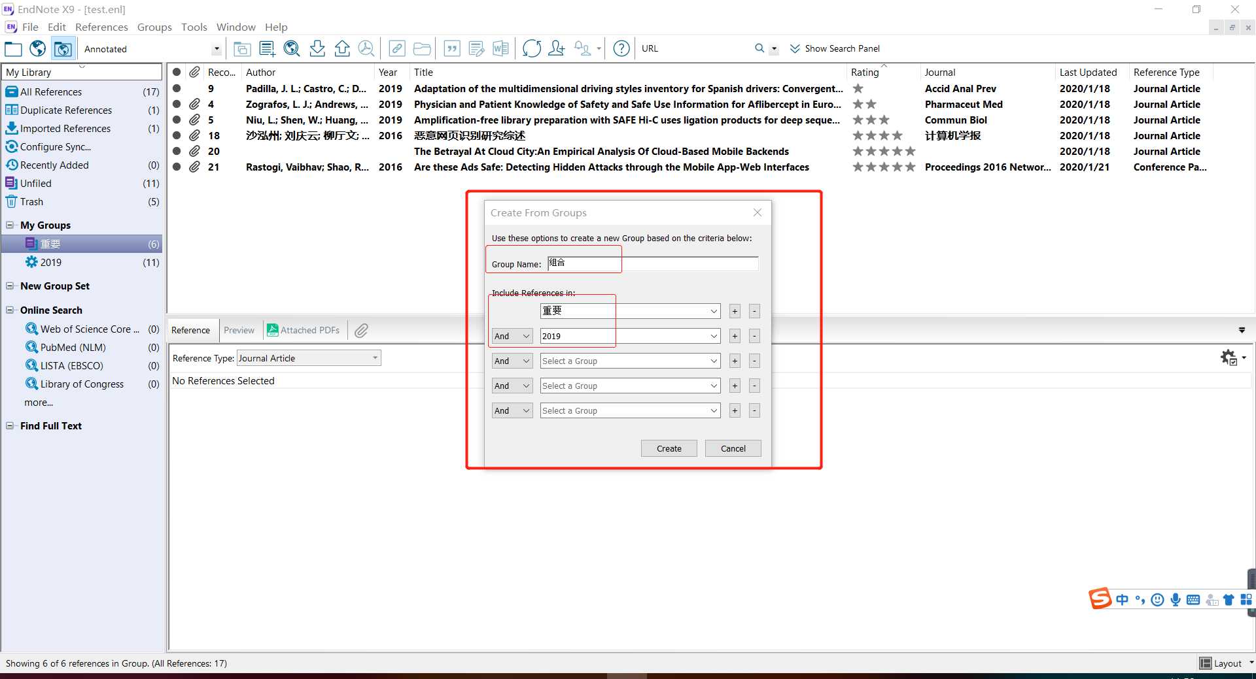Select the Trash item in My Library
Image resolution: width=1256 pixels, height=679 pixels.
click(82, 202)
